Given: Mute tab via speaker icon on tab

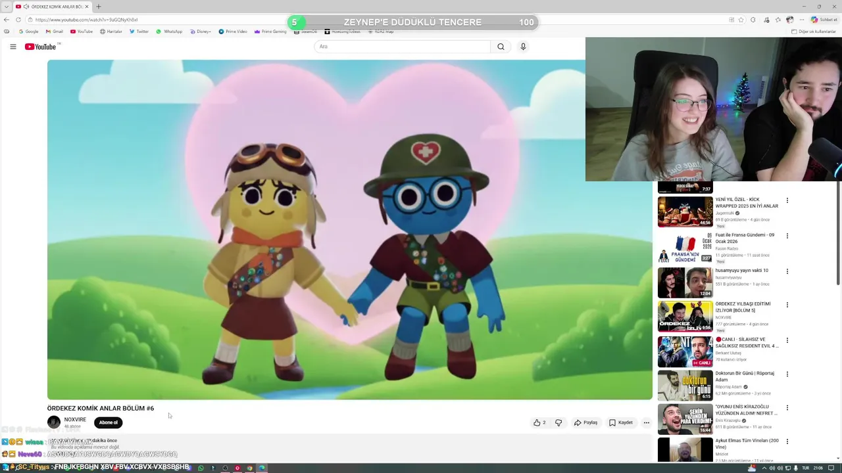Looking at the screenshot, I should tap(26, 7).
